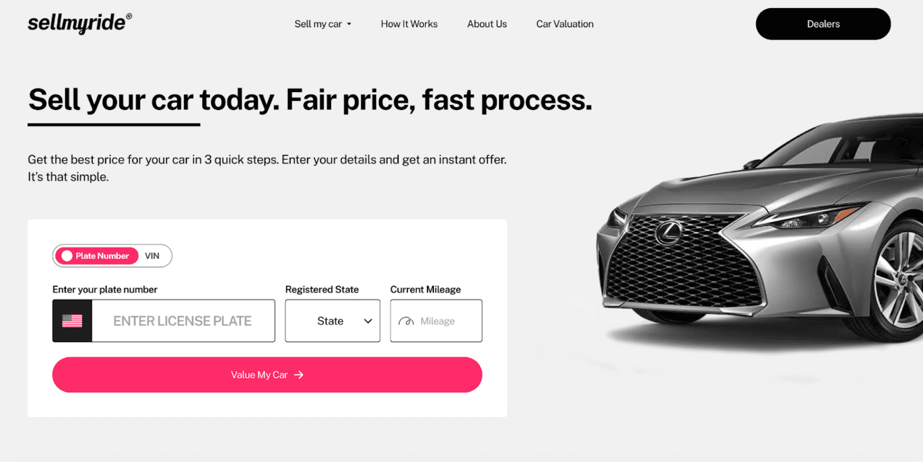Click the US flag icon

72,321
